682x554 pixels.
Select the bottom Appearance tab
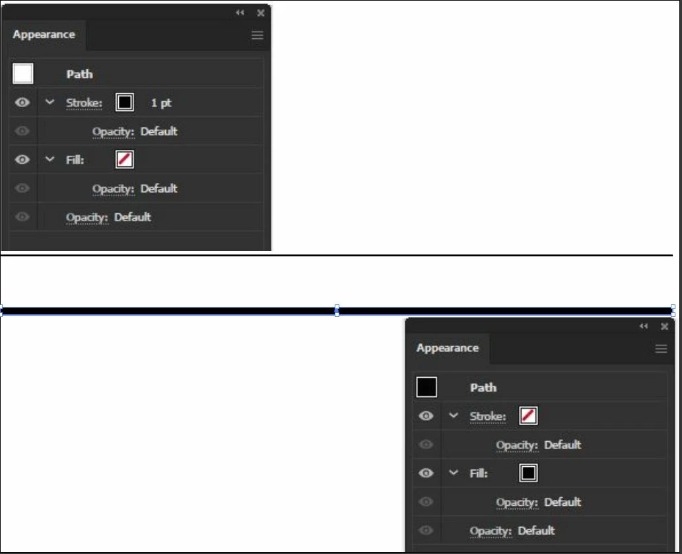(448, 349)
